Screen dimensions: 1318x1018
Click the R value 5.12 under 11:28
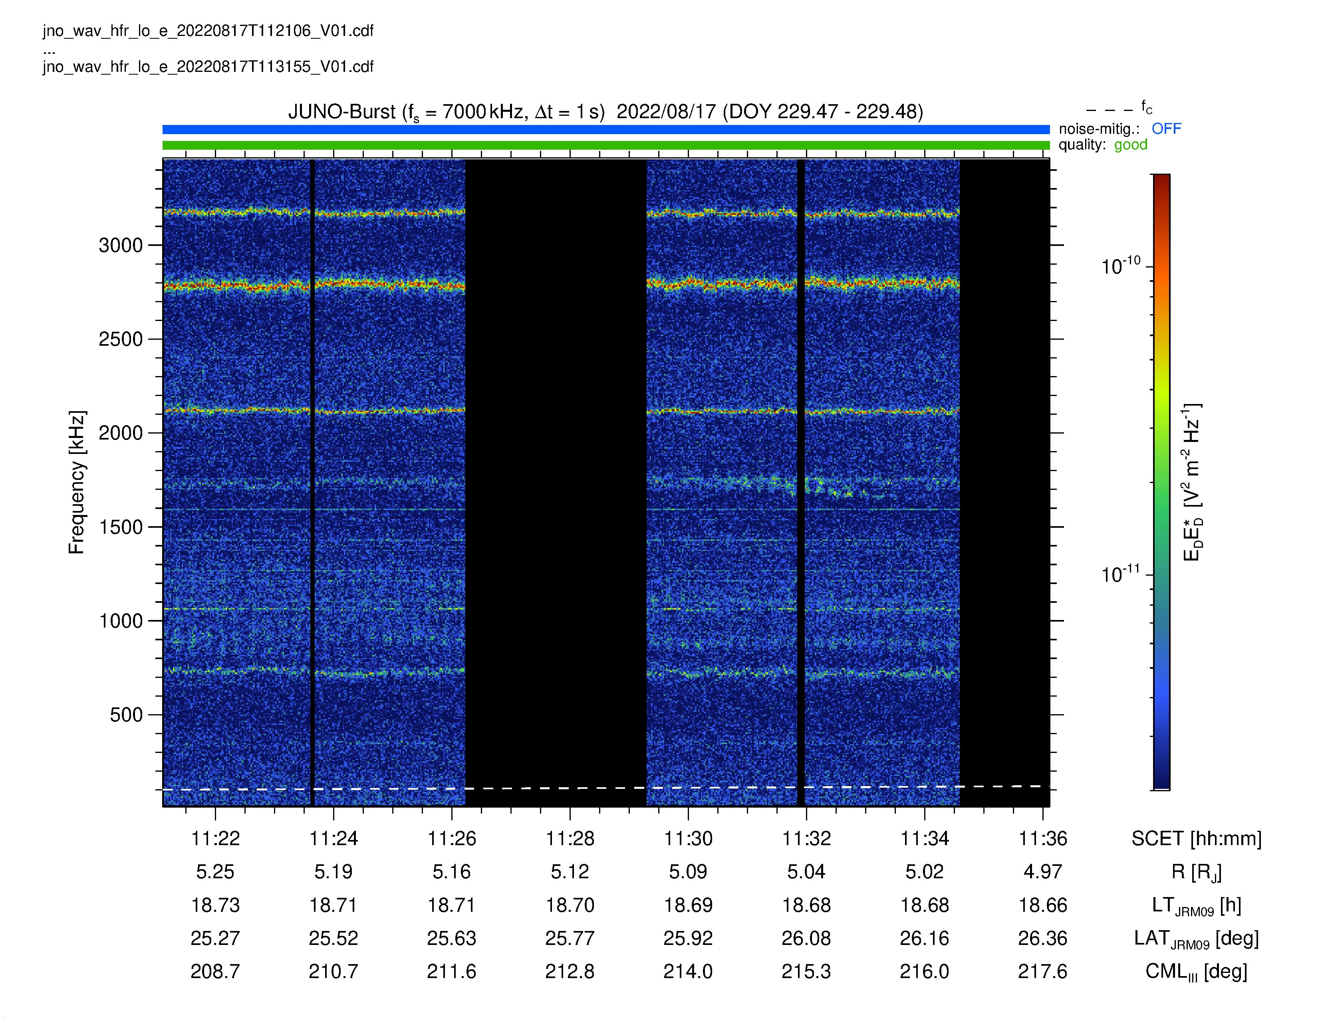coord(570,871)
